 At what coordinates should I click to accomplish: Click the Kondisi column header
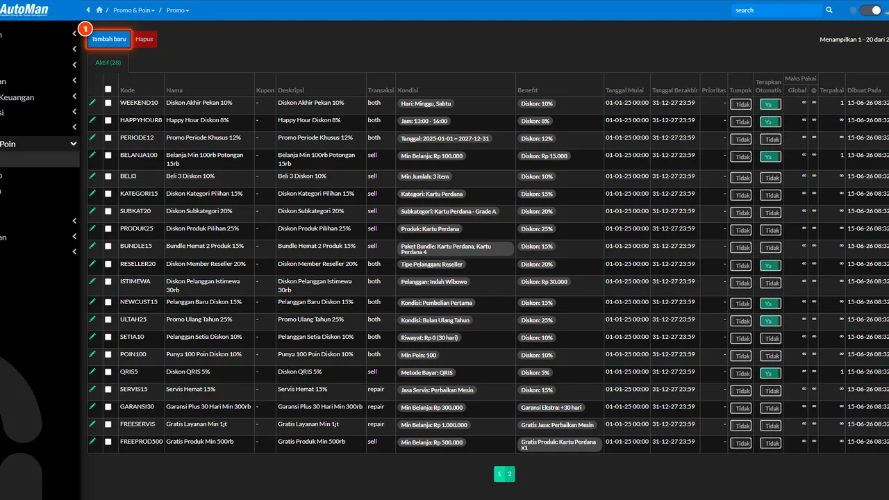[x=408, y=90]
